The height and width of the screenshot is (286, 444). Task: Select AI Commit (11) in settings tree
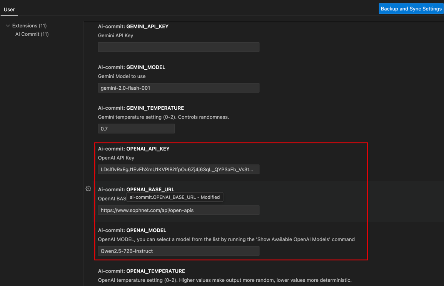pyautogui.click(x=32, y=34)
